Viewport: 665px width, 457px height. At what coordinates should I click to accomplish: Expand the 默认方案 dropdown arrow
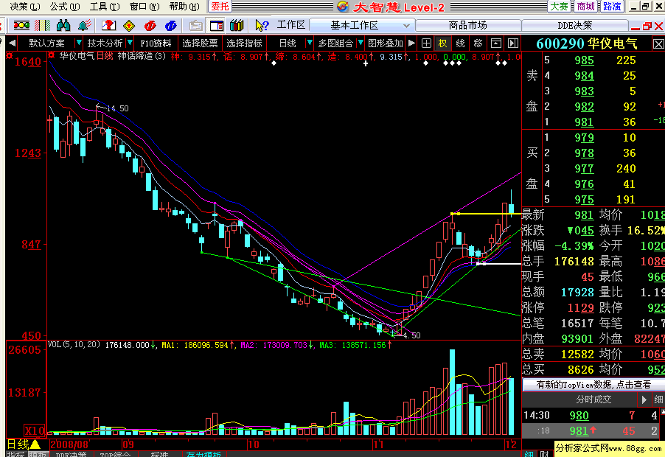click(78, 43)
